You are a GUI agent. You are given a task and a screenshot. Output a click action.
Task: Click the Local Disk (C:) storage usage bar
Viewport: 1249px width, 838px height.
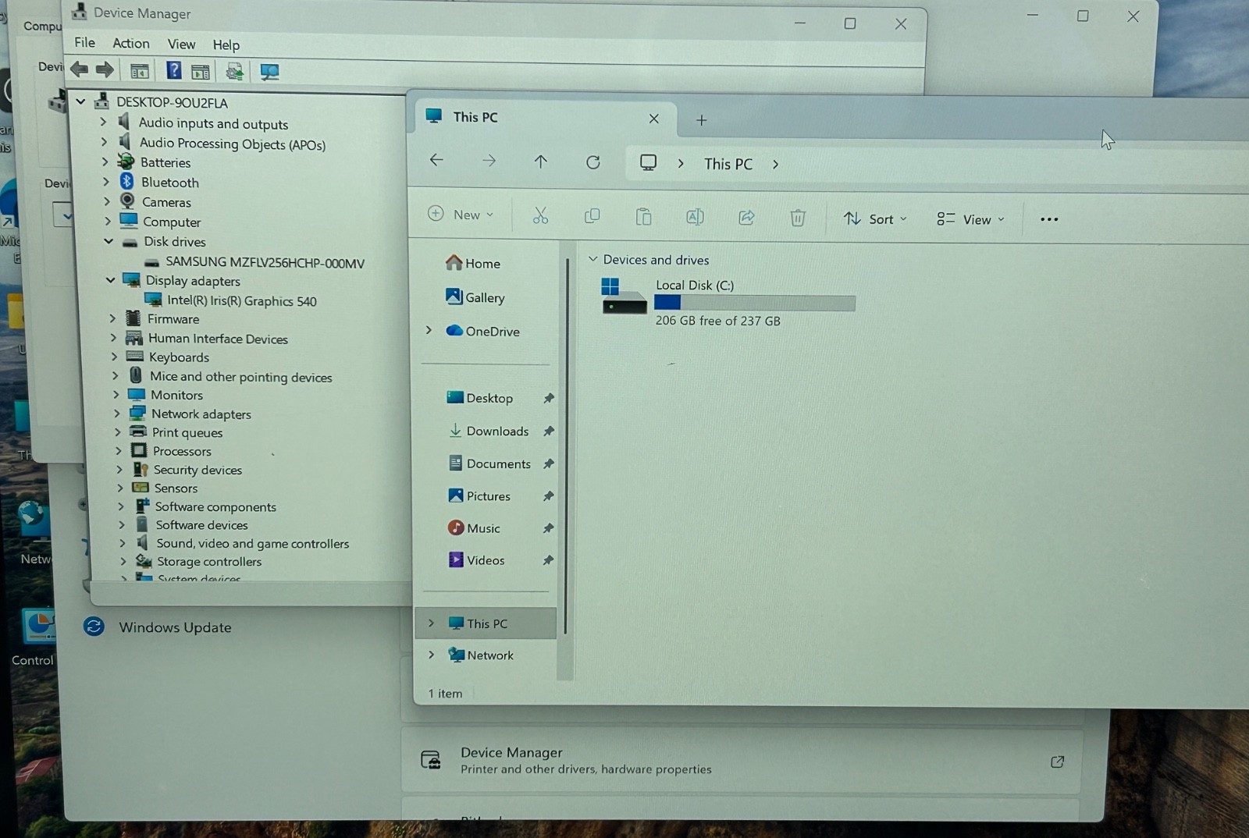[754, 303]
